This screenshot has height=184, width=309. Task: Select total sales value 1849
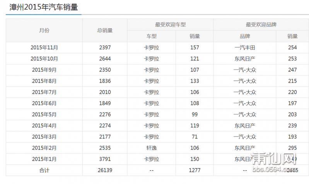pyautogui.click(x=105, y=104)
